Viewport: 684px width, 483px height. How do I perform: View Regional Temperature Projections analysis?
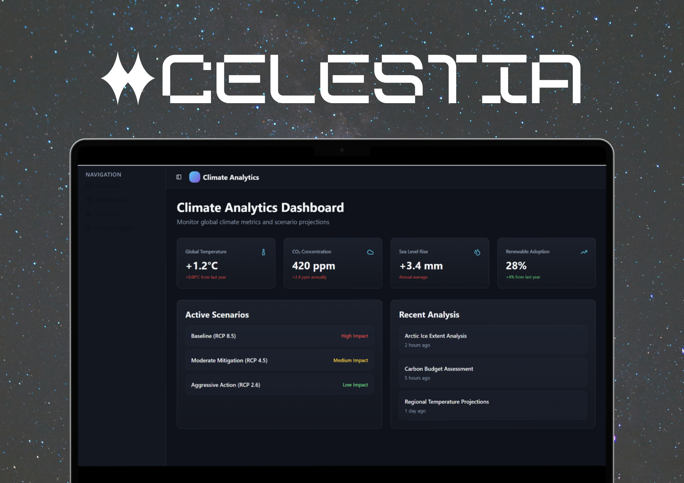[x=492, y=406]
